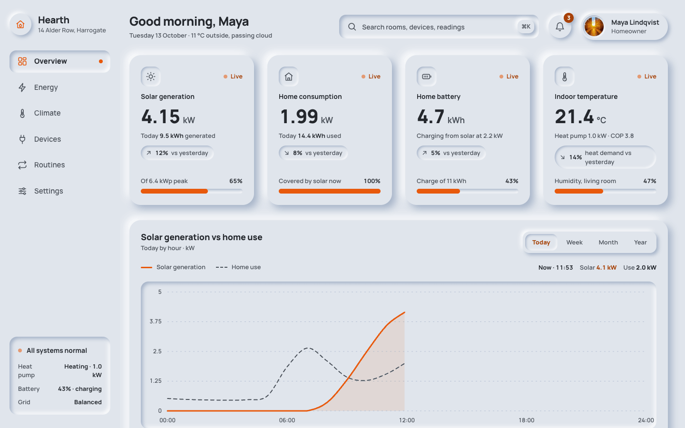Click 'Now · 11:53' chart reading
685x428 pixels.
[x=556, y=268]
